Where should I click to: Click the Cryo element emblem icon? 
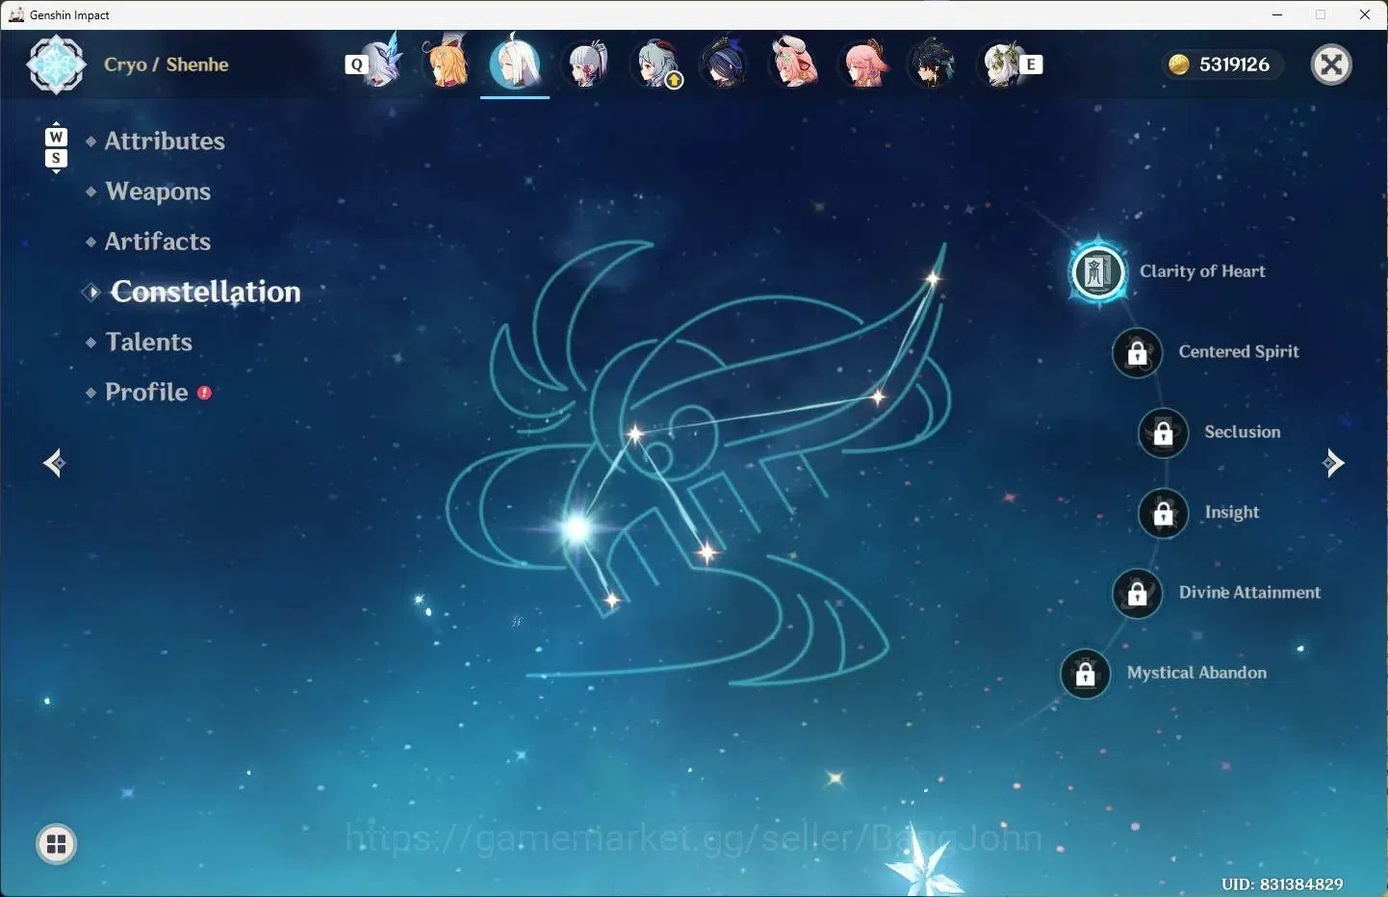coord(56,64)
